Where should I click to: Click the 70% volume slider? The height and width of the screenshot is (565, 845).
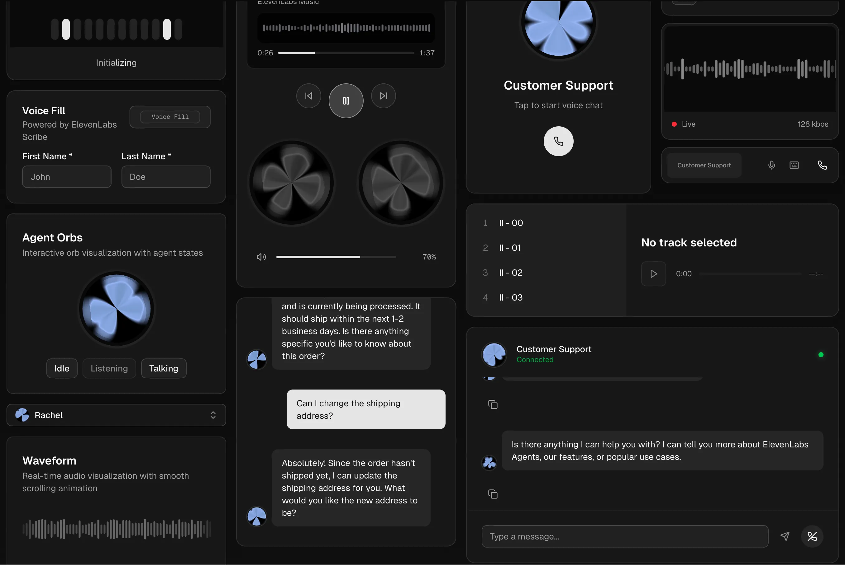coord(336,257)
